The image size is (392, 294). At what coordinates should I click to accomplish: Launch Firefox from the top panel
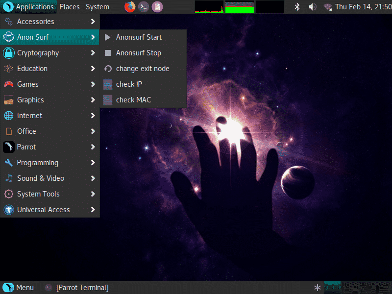coord(130,7)
